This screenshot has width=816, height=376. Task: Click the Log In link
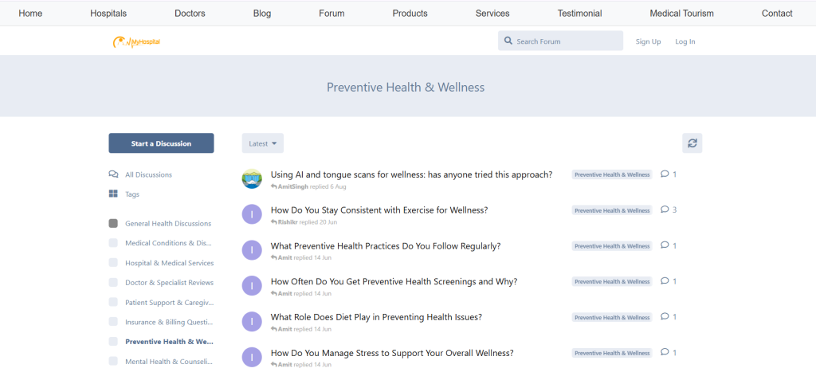coord(685,41)
